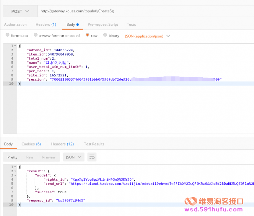Open the Authorization tab

[15, 24]
